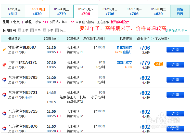Screen dimensions: 191x133
Task: Select the 01-27 周一 ¥706 date tab
Action: coord(134,11)
